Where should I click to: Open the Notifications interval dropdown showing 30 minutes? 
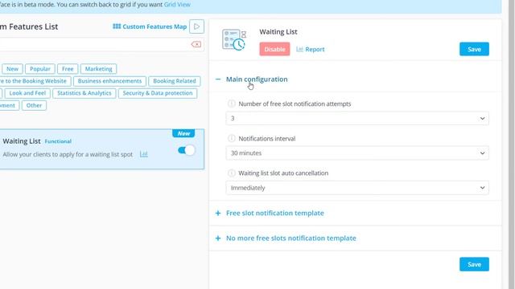[x=357, y=153]
